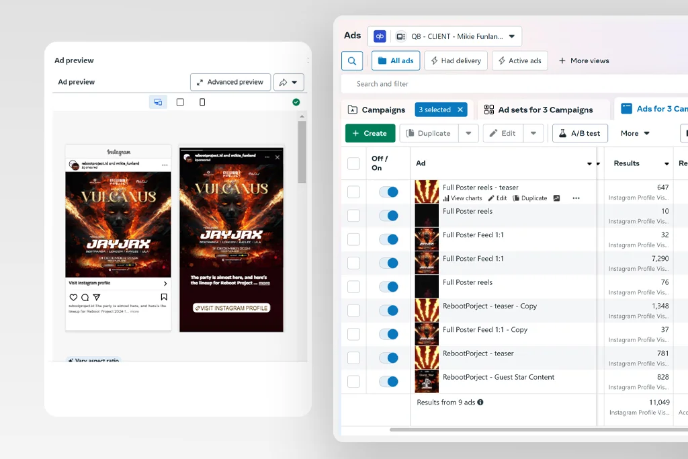
Task: Tick the checkbox for the Full Poster reels - teaser ad
Action: (353, 192)
